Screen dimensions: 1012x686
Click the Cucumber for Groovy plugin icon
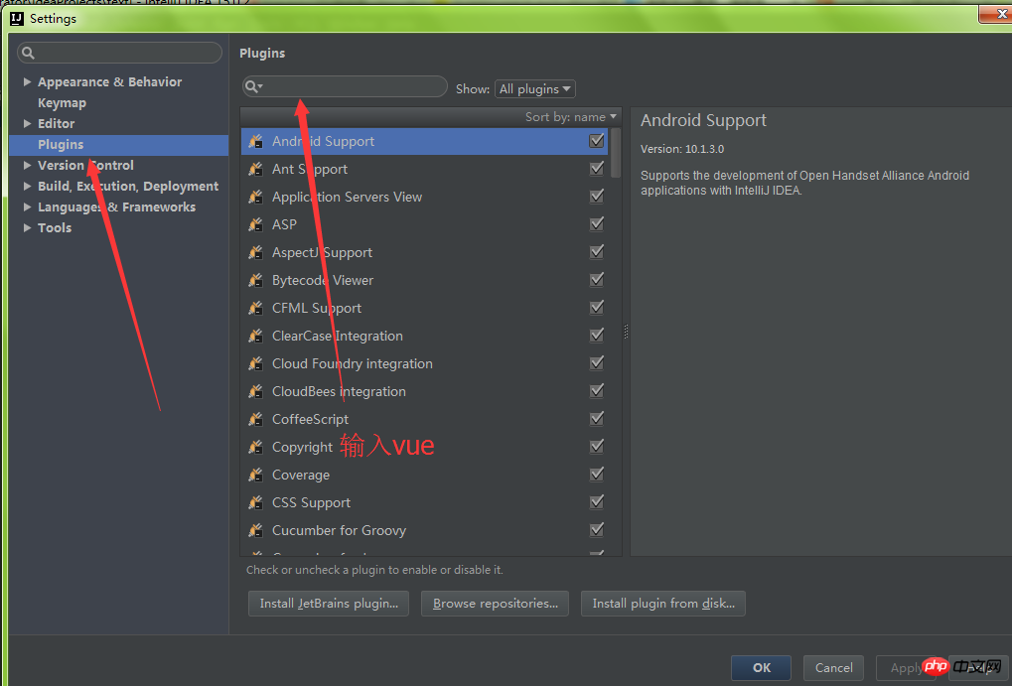pyautogui.click(x=255, y=530)
